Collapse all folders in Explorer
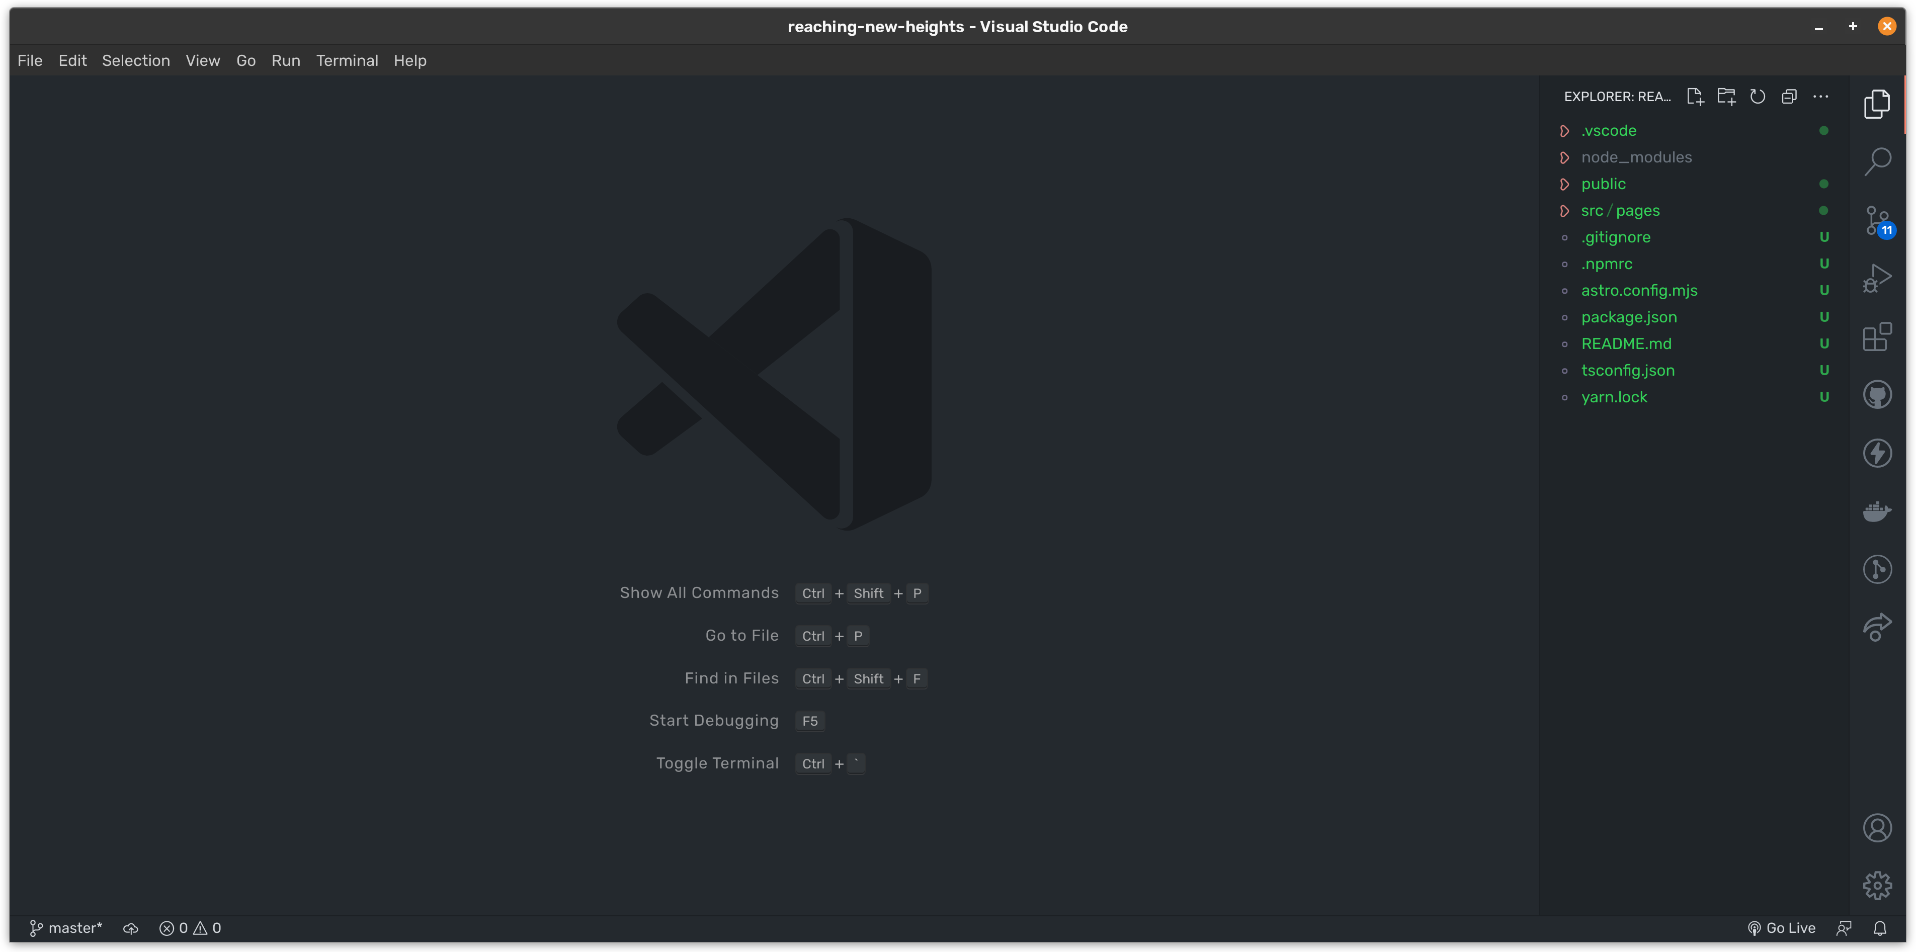 (x=1789, y=97)
